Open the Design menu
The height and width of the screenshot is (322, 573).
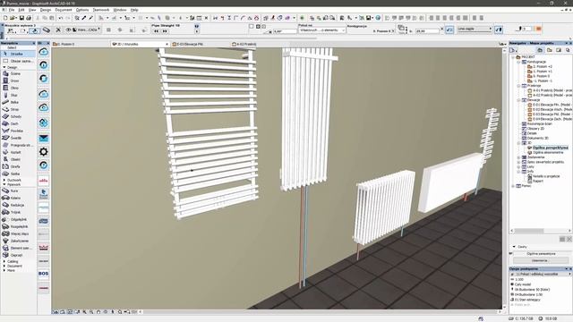pos(46,10)
